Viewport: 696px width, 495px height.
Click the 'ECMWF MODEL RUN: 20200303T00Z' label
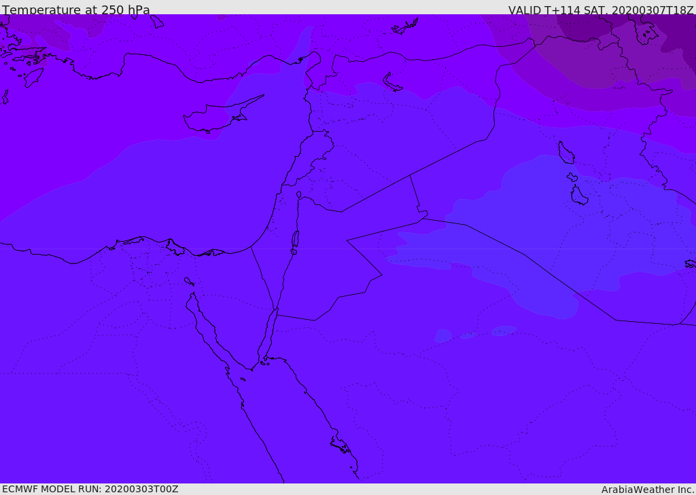(x=90, y=489)
